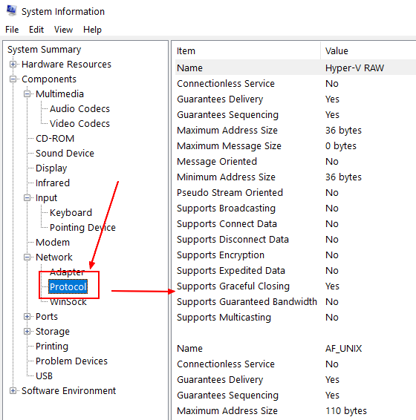Screen dimensions: 416x420
Task: Collapse the Input branch
Action: (27, 198)
